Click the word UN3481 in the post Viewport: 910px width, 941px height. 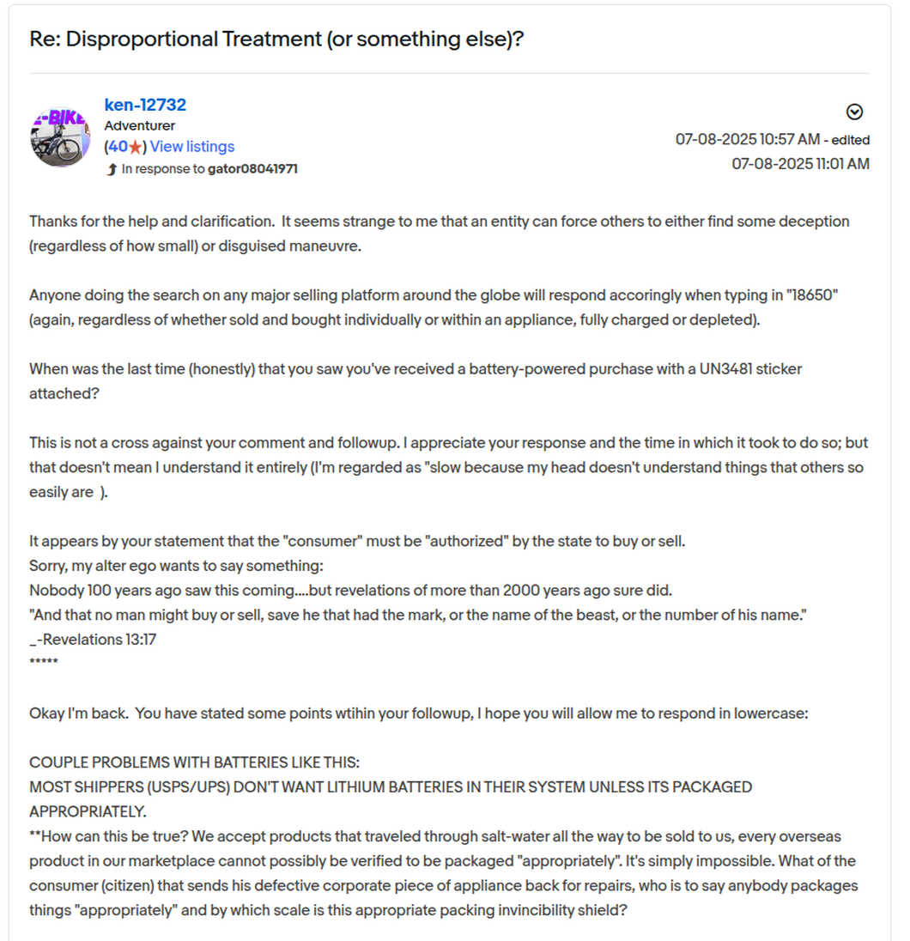pyautogui.click(x=725, y=369)
